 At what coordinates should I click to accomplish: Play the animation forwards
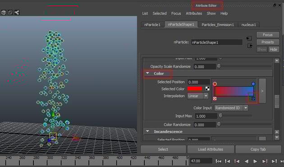(x=255, y=161)
